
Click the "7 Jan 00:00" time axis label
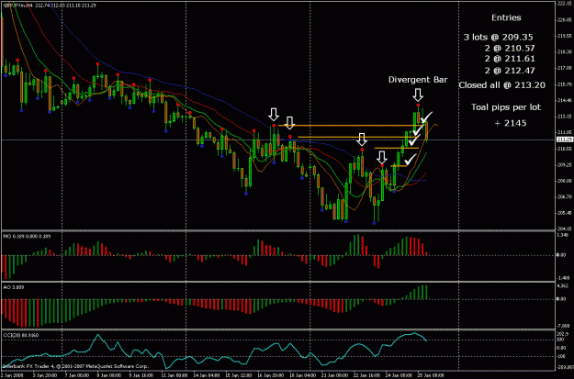[78, 375]
